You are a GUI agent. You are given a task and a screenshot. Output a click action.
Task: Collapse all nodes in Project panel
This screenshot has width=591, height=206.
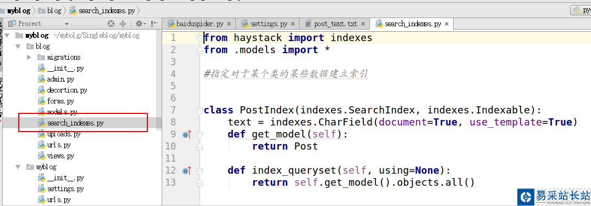(123, 24)
